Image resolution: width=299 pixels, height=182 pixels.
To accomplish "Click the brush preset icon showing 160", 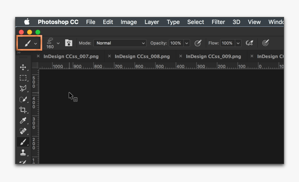I will pos(50,43).
